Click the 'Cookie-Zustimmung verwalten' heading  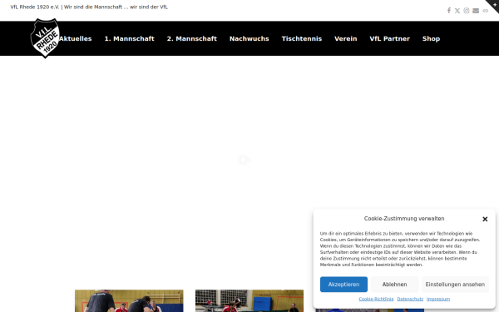tap(404, 218)
